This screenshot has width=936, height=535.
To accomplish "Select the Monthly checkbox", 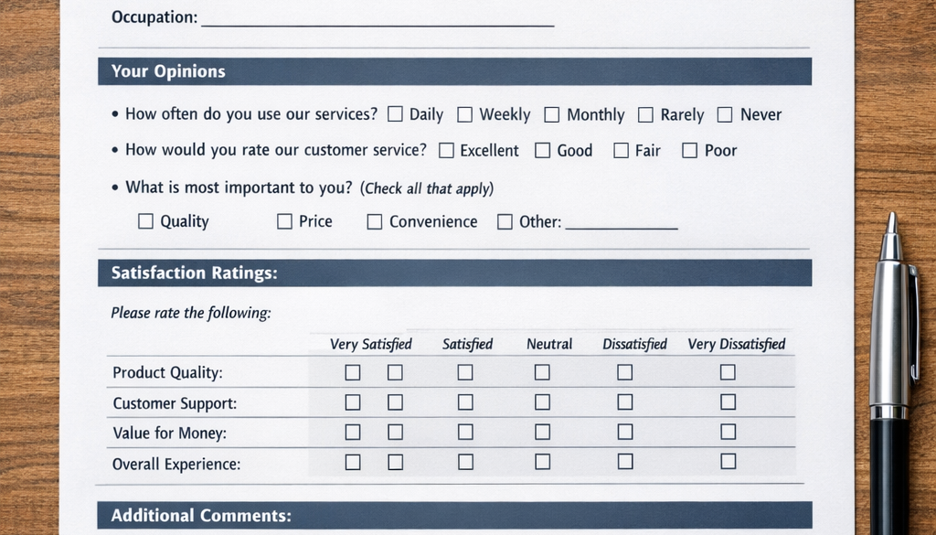I will 552,114.
